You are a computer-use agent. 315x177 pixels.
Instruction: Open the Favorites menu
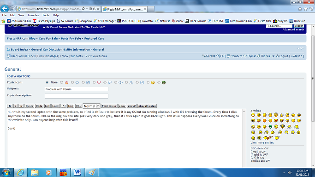(x=33, y=15)
